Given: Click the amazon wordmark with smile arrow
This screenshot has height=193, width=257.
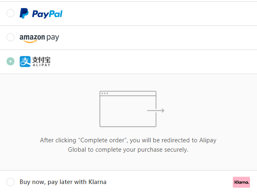Looking at the screenshot, I should [32, 38].
